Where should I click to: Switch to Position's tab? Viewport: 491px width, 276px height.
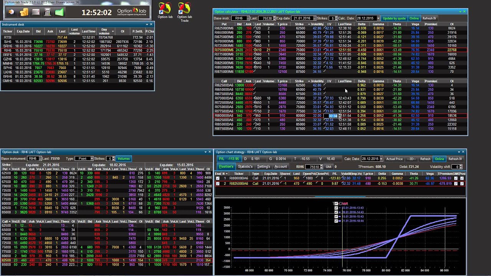click(226, 167)
